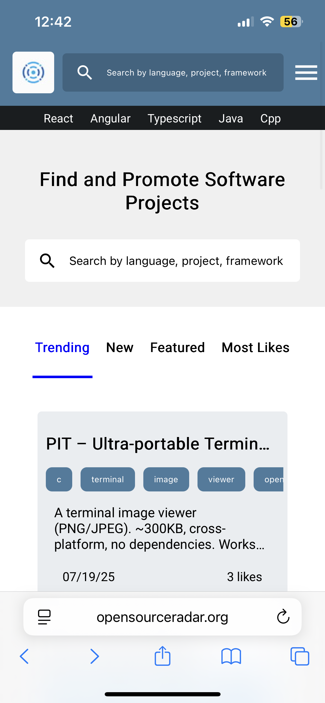Select the viewer tag chip
Image resolution: width=325 pixels, height=703 pixels.
point(221,479)
